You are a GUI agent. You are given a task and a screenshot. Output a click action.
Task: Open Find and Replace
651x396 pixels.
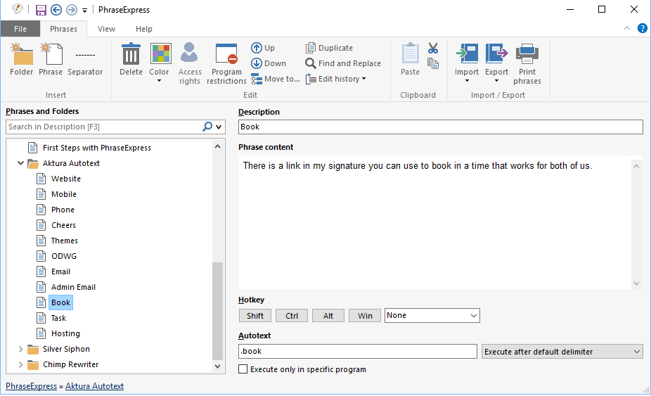click(343, 63)
